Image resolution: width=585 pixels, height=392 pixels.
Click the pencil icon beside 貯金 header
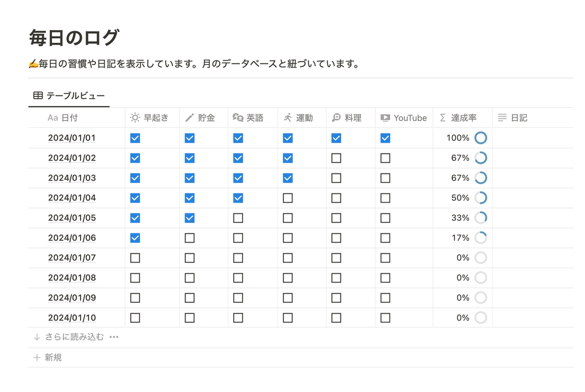[190, 118]
